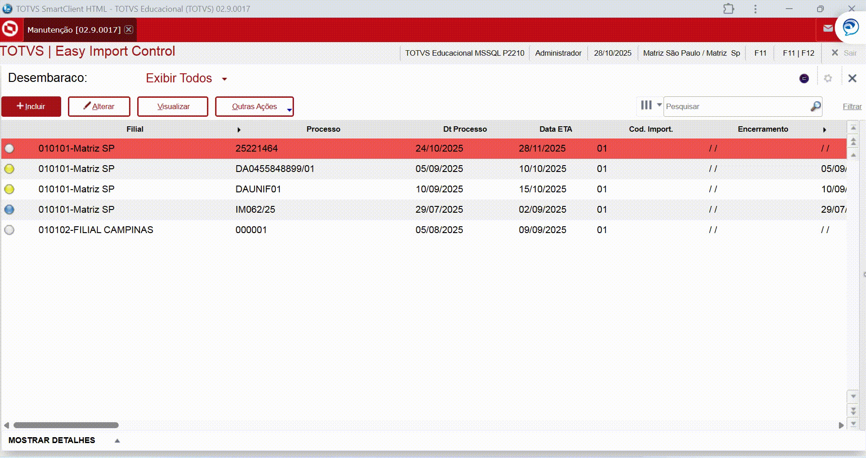Sort by the Processo column header
This screenshot has width=866, height=458.
pyautogui.click(x=323, y=129)
